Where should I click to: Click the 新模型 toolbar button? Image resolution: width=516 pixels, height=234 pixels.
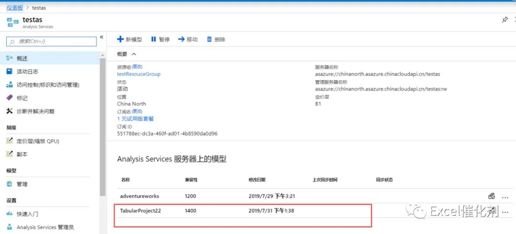[129, 40]
